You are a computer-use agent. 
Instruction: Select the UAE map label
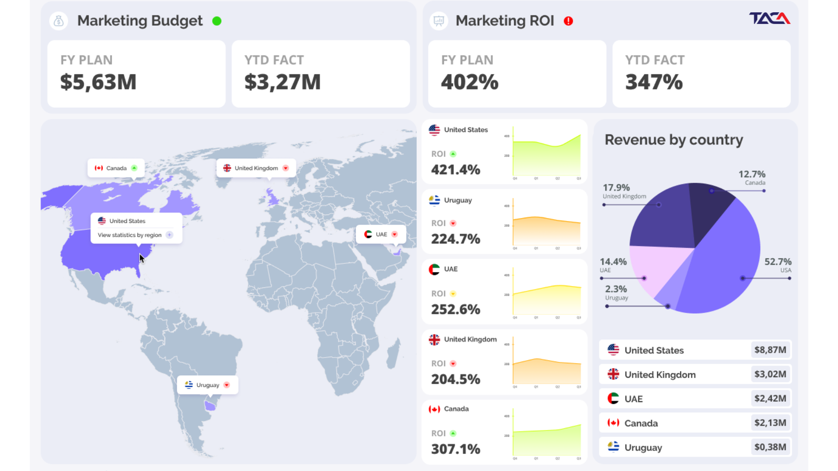(381, 234)
